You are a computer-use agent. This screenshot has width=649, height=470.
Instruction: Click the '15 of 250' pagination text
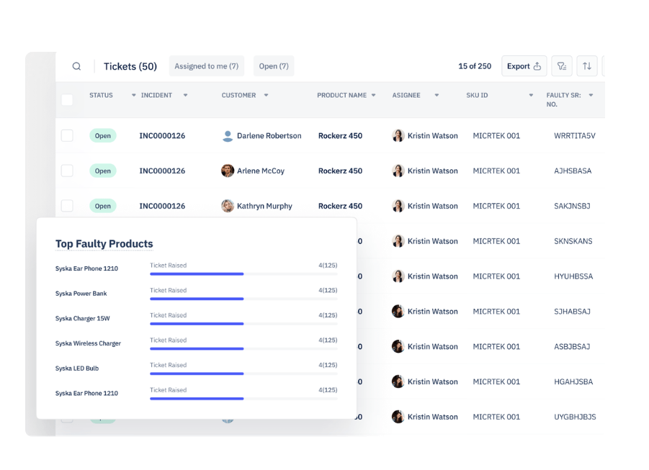coord(475,66)
